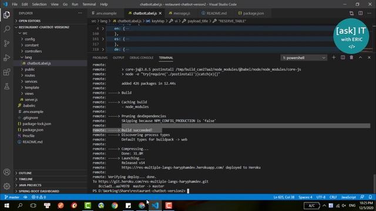Open the Selection menu
This screenshot has height=211, width=376.
[39, 4]
